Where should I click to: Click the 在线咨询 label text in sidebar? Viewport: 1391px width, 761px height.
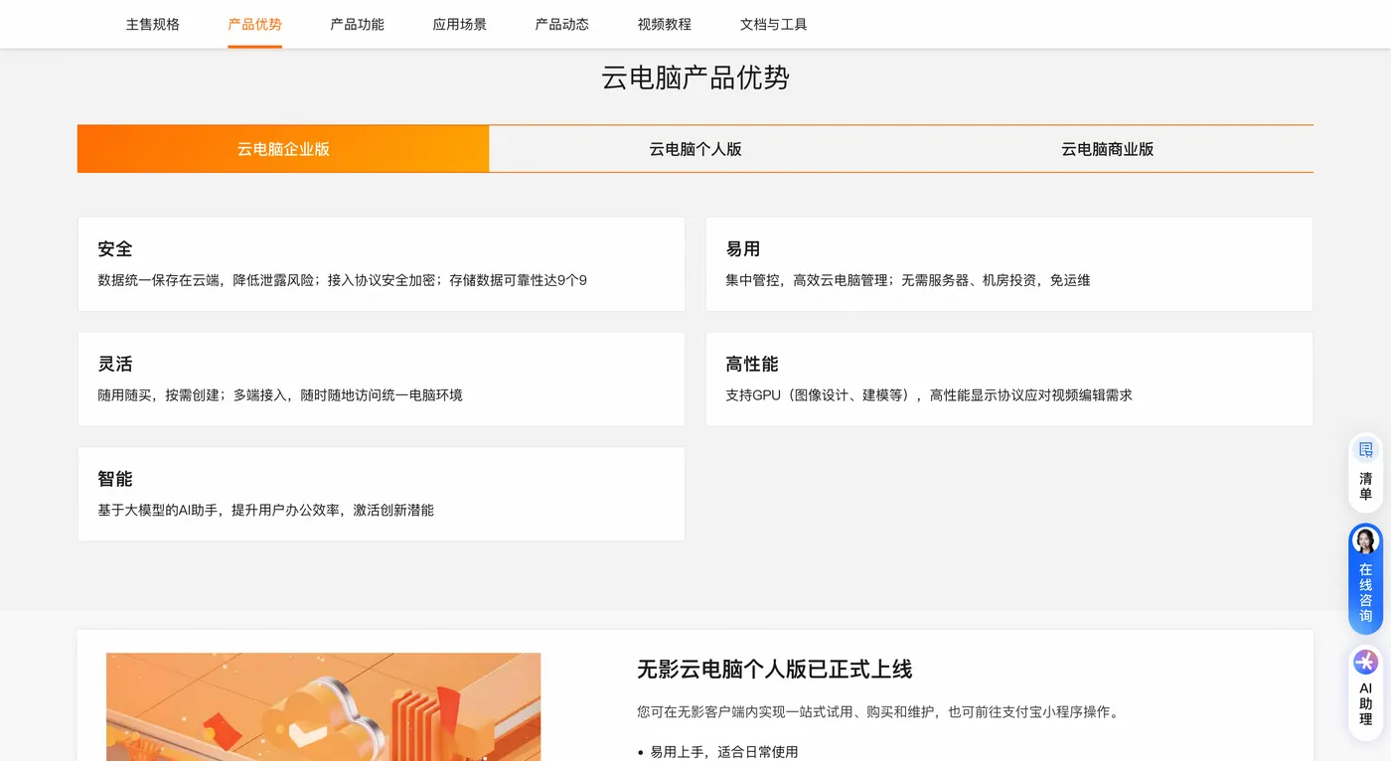point(1365,593)
